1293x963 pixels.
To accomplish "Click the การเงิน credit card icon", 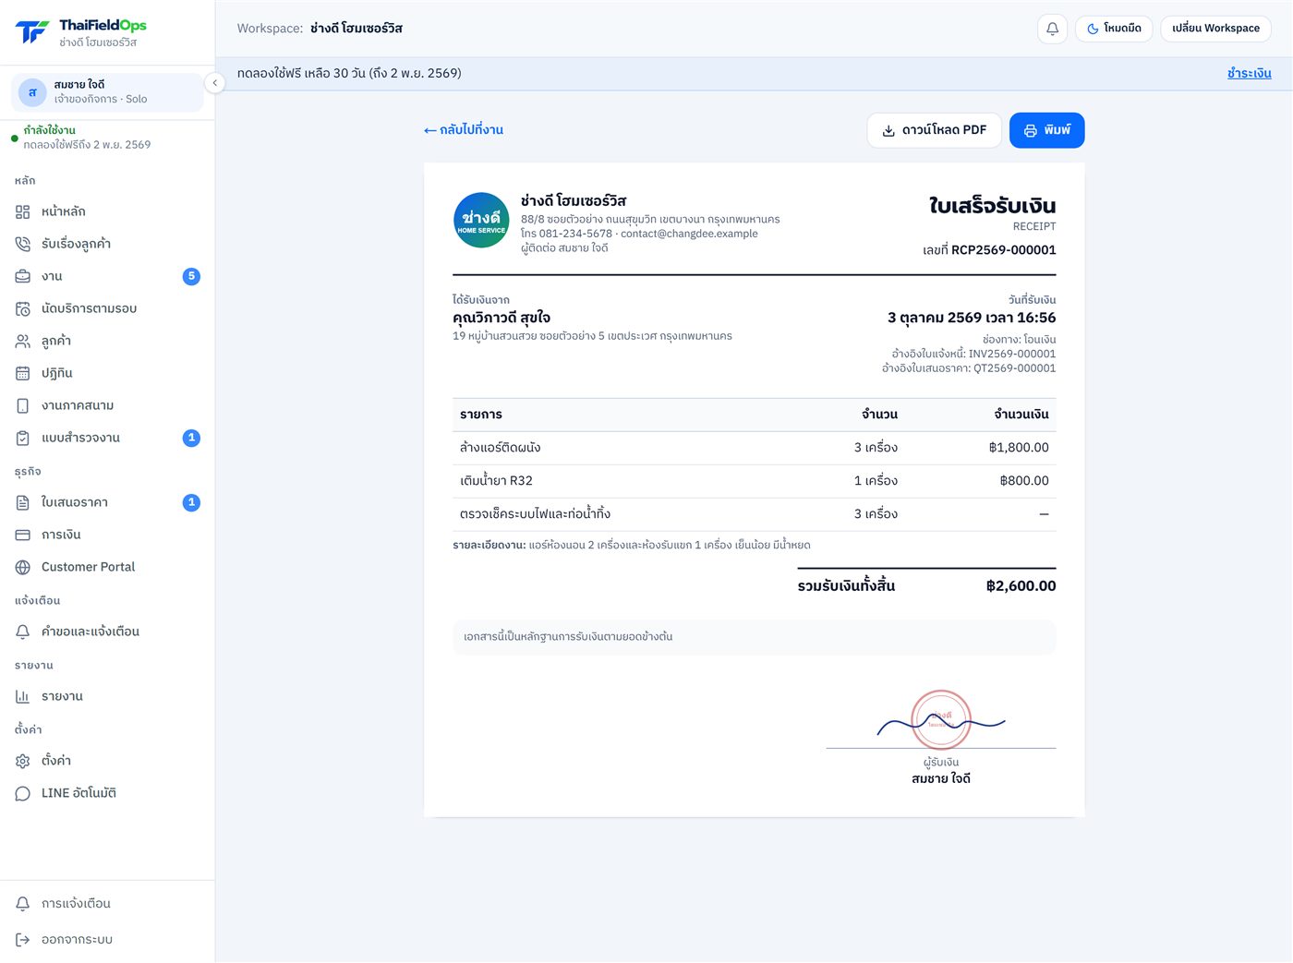I will coord(23,535).
